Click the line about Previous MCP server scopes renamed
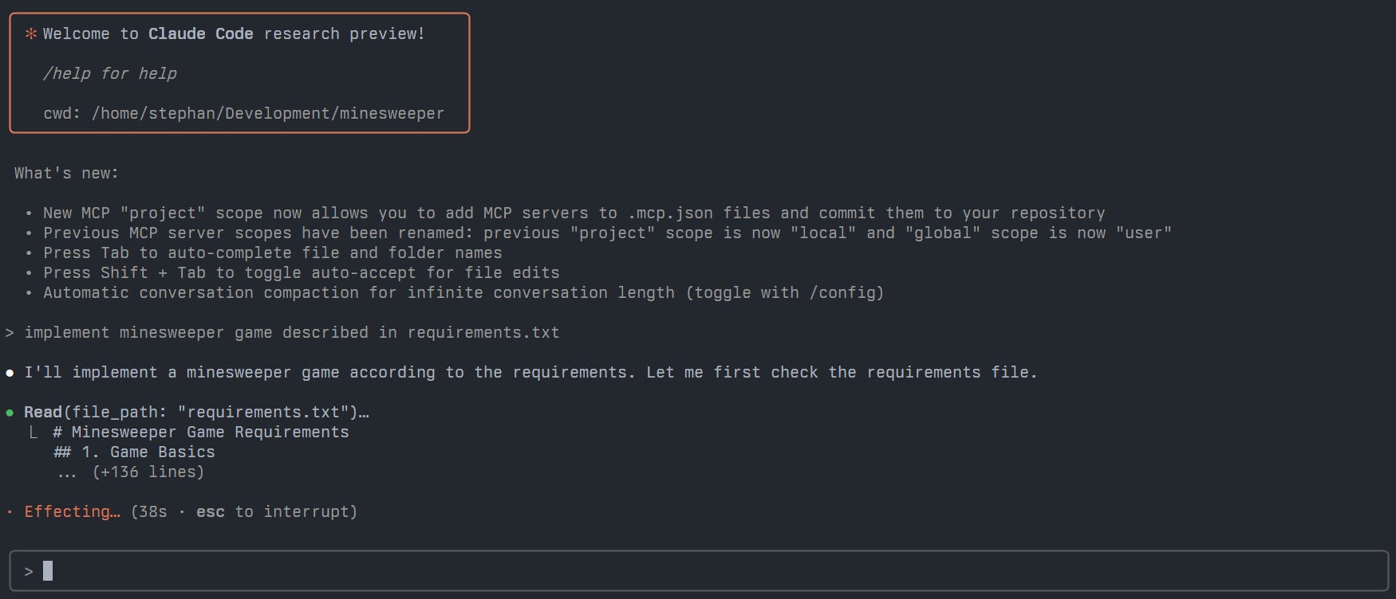 click(607, 233)
